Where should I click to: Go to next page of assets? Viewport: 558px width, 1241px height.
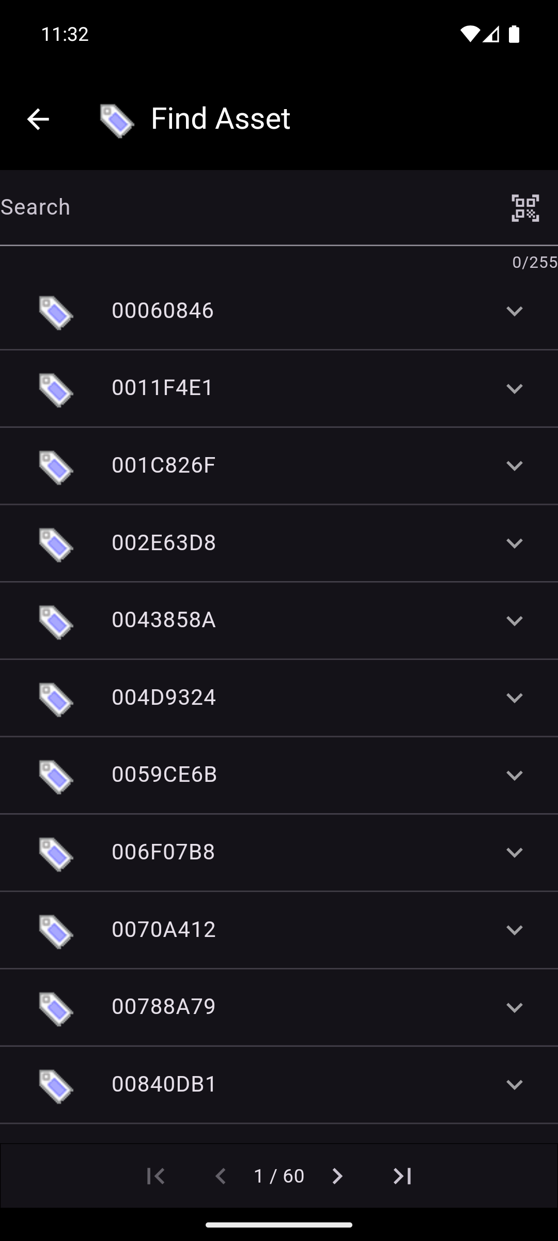pyautogui.click(x=337, y=1176)
